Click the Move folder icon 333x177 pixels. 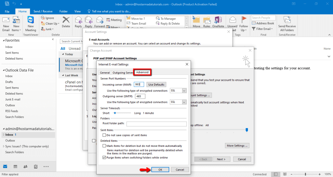pos(196,20)
